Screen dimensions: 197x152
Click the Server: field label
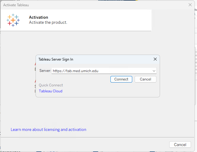(45, 71)
